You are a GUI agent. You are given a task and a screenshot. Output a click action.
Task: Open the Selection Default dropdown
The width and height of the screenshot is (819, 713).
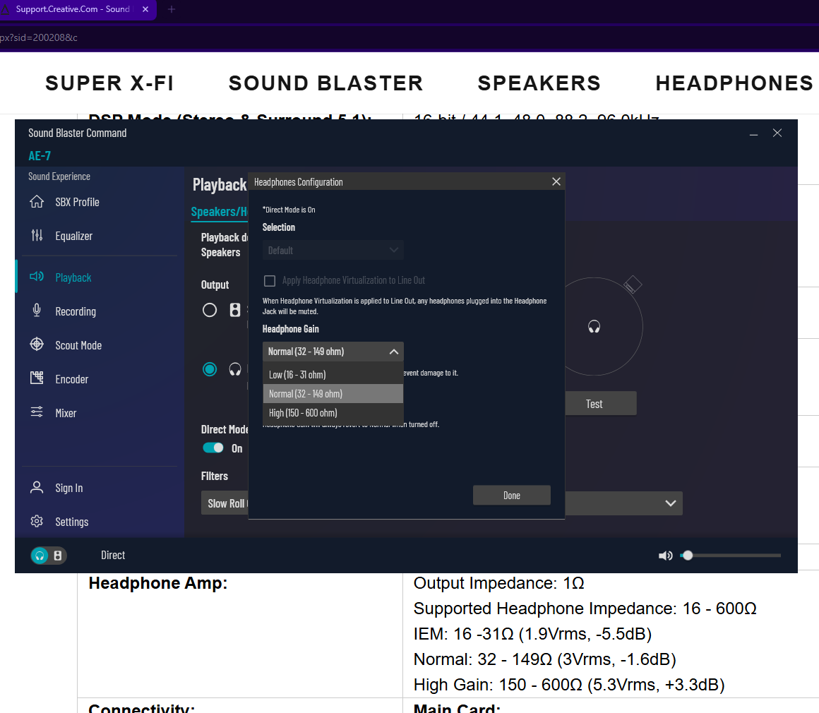(333, 250)
